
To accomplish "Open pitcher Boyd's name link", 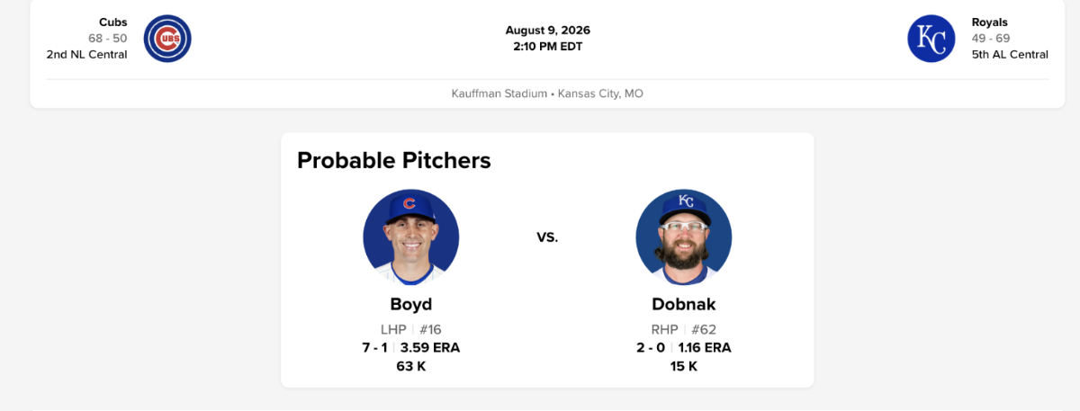I will [x=411, y=304].
